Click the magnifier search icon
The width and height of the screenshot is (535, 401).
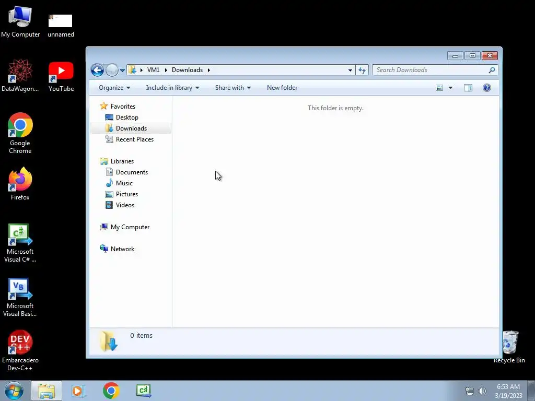tap(492, 70)
